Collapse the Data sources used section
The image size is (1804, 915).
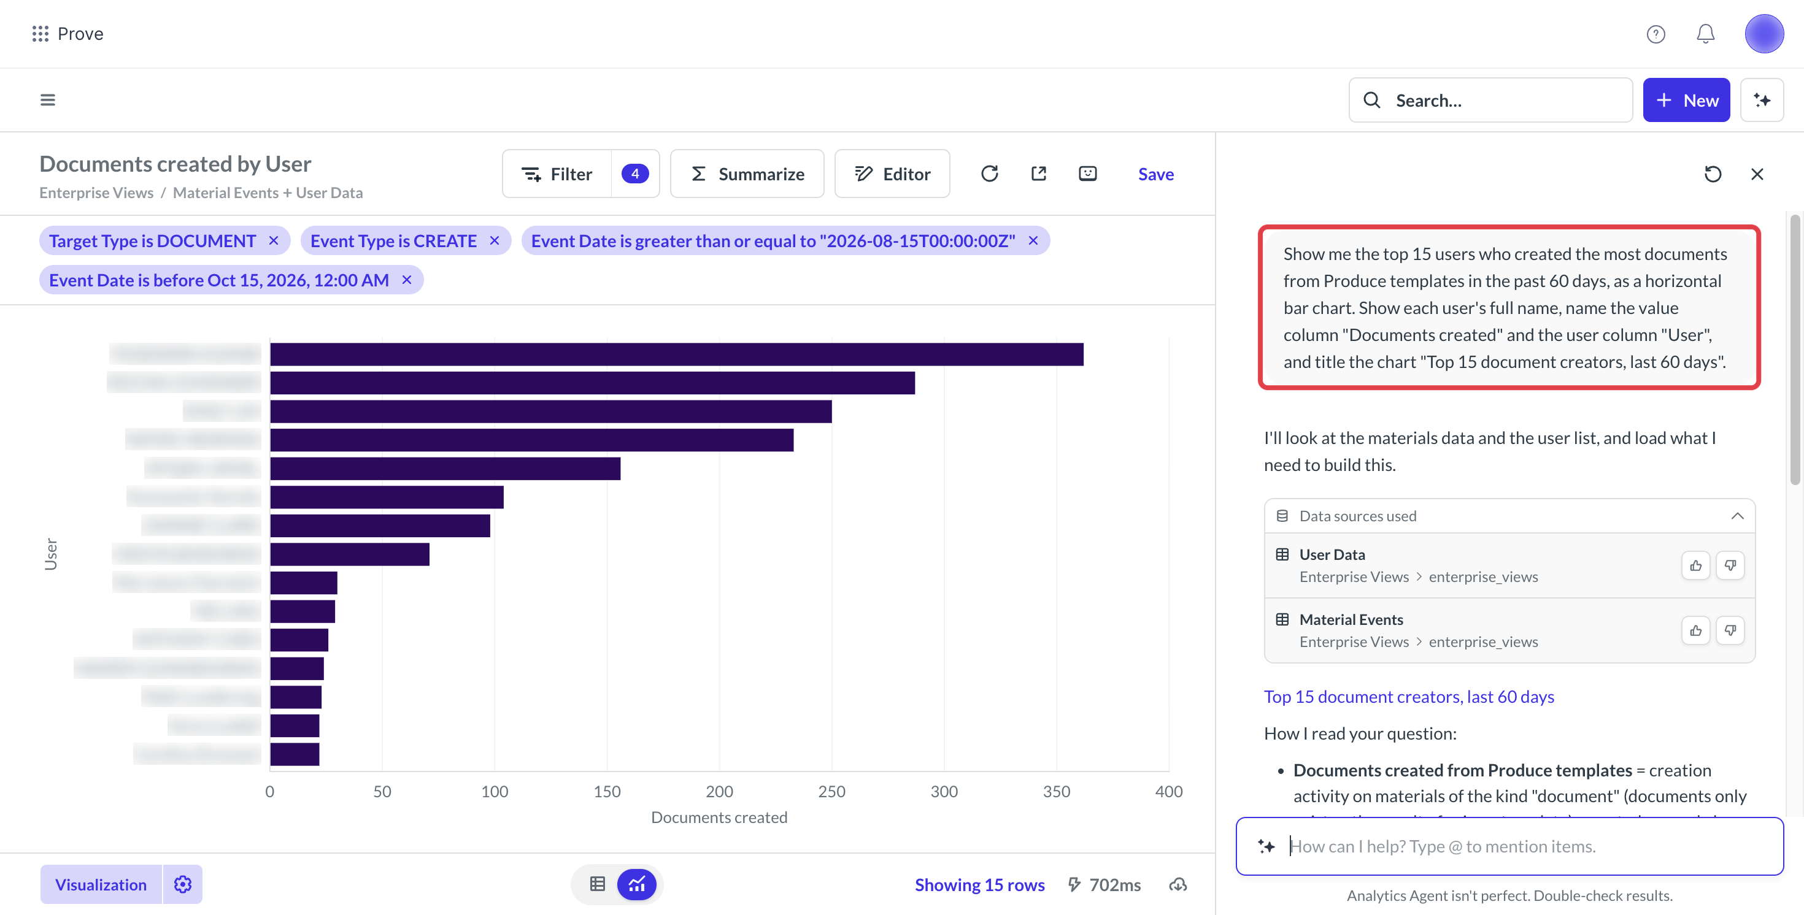click(x=1737, y=516)
